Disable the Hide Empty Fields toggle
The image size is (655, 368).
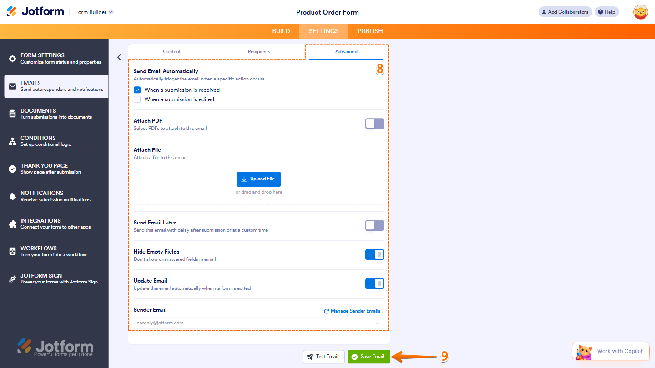pyautogui.click(x=374, y=254)
